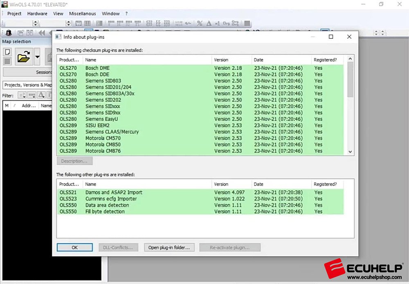Sort checksum list by Date column header

pos(281,60)
